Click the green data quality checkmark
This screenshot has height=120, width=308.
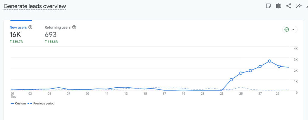pos(286,30)
